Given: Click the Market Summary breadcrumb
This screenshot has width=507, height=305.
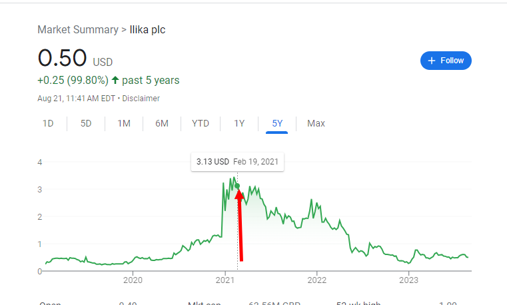Looking at the screenshot, I should click(x=78, y=30).
